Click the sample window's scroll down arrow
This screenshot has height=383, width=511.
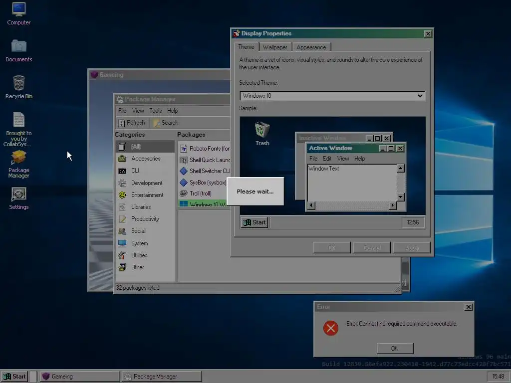(x=401, y=197)
